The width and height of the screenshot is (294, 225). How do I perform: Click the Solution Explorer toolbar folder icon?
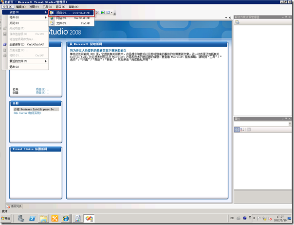tap(238, 22)
